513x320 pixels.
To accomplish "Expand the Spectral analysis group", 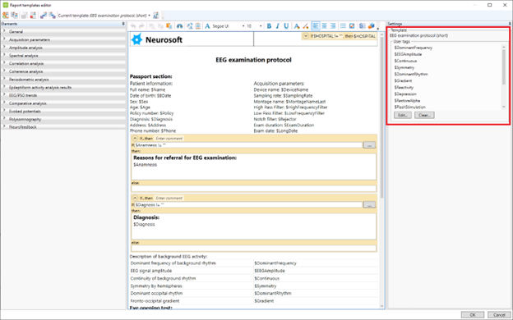I will click(4, 55).
